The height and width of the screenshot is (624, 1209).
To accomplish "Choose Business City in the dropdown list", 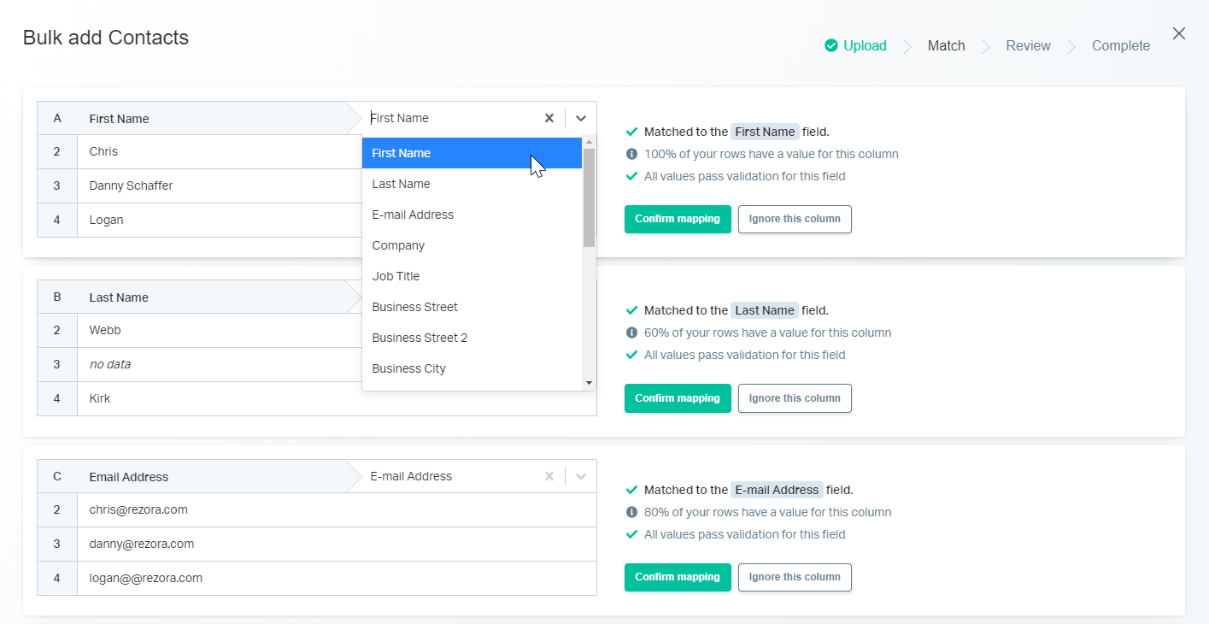I will point(472,368).
